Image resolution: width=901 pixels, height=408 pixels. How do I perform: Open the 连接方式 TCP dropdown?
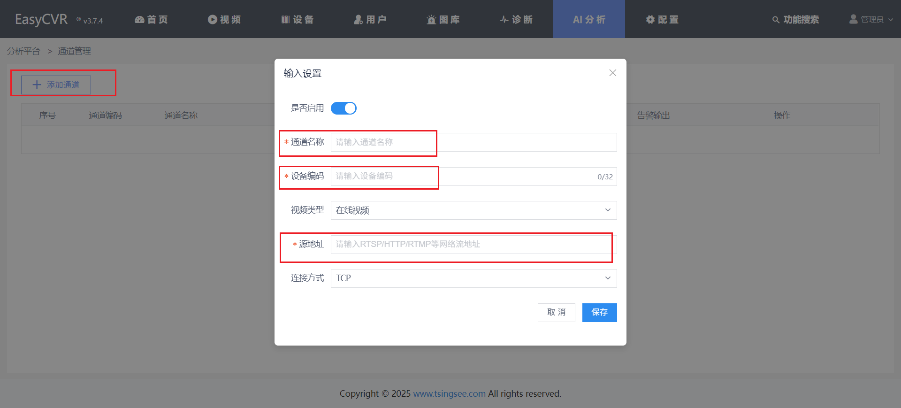coord(473,278)
